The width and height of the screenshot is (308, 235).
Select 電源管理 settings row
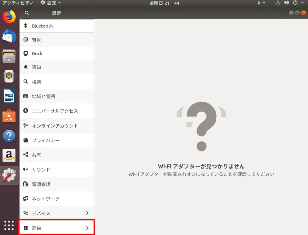[57, 184]
